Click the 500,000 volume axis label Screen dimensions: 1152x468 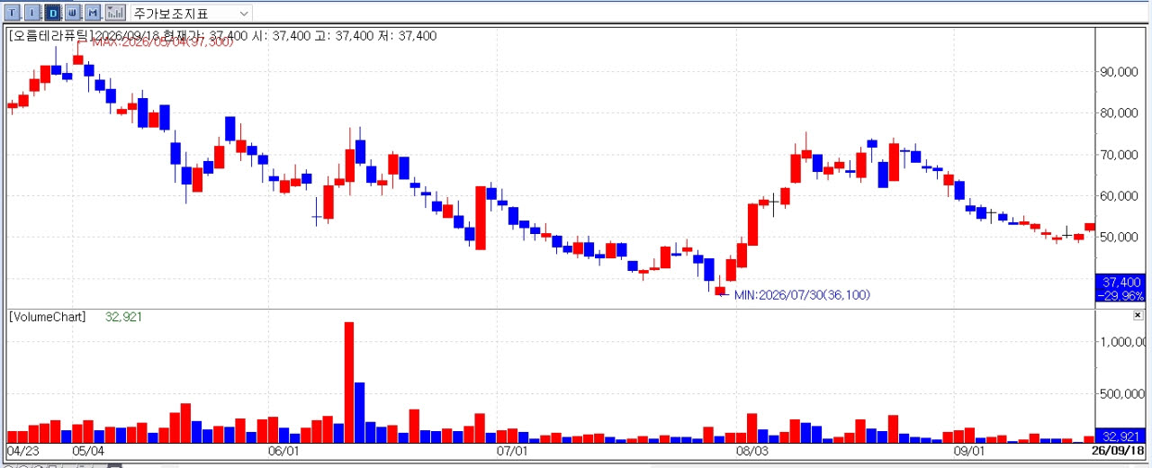1123,394
